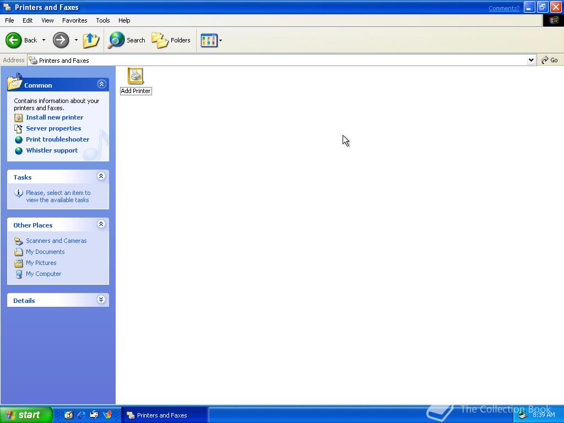
Task: Open the Views dropdown arrow
Action: coord(220,40)
